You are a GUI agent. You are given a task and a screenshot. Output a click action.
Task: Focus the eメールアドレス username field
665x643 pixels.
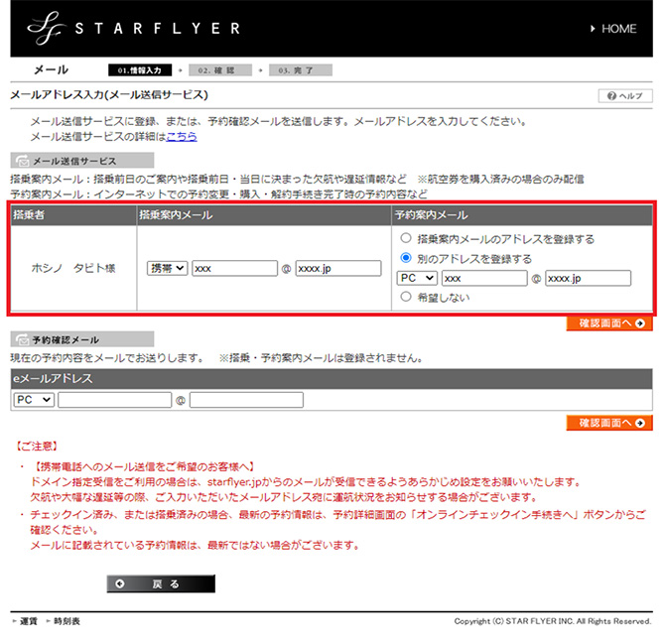(114, 400)
